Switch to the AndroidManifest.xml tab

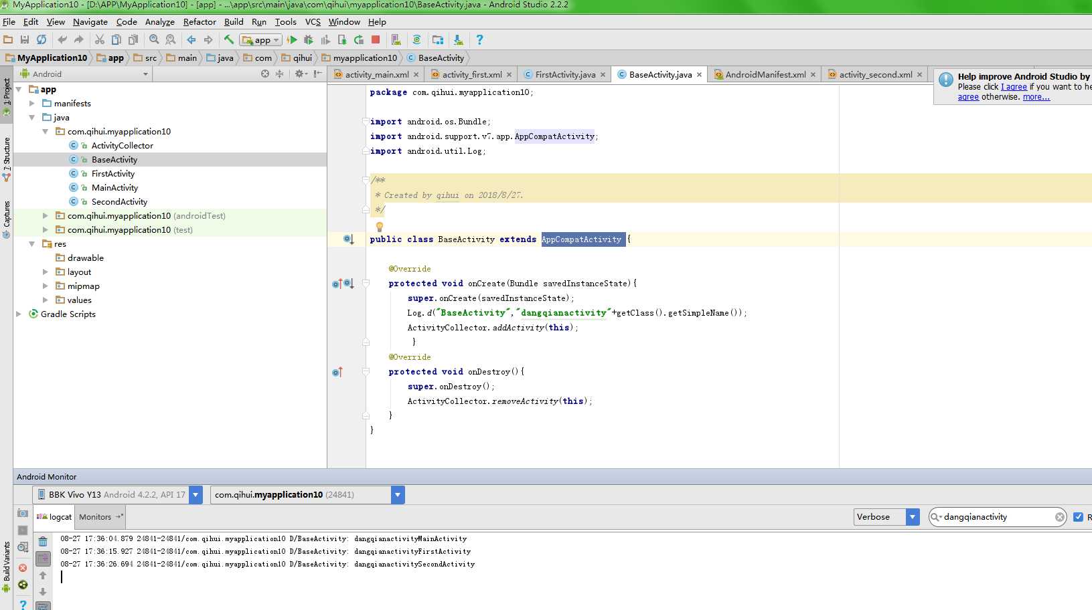765,75
